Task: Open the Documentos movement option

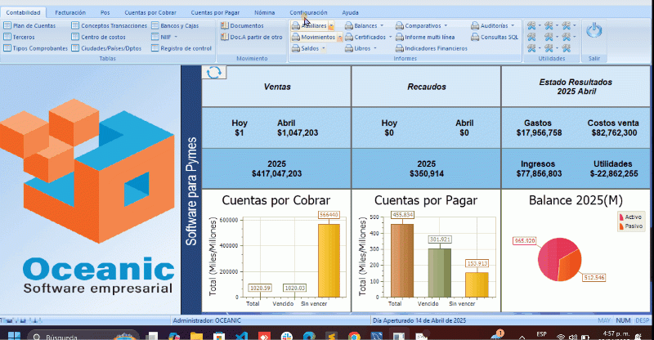Action: pos(241,26)
